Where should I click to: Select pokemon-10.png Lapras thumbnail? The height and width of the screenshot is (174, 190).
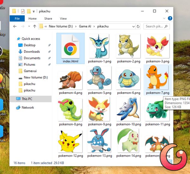(128, 109)
